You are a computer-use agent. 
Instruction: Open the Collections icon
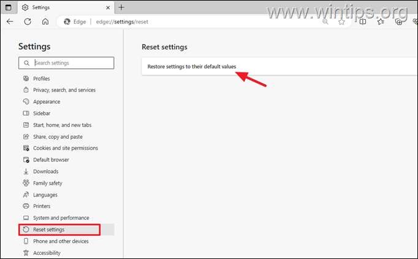point(399,21)
